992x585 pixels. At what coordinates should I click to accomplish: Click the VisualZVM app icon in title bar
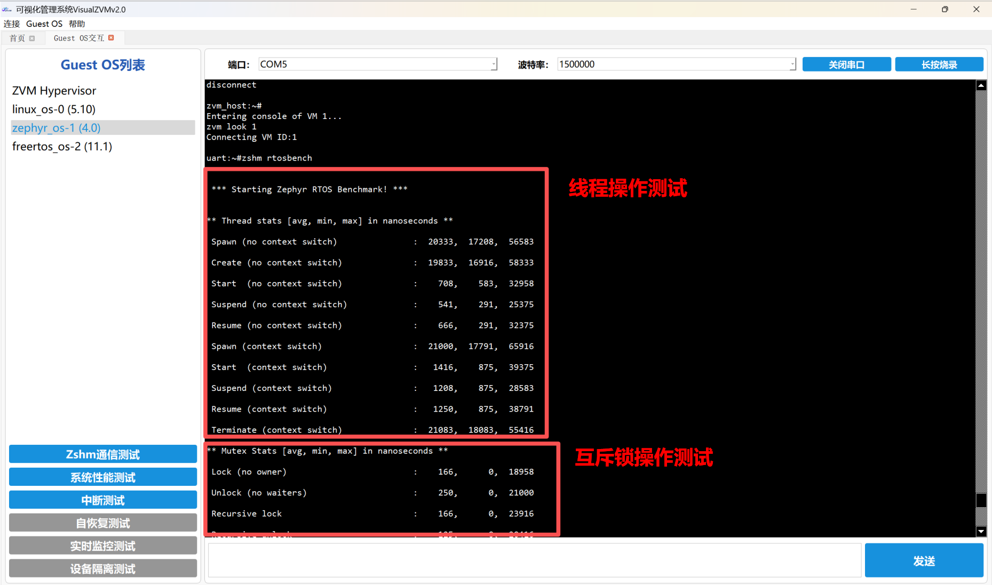[x=7, y=9]
